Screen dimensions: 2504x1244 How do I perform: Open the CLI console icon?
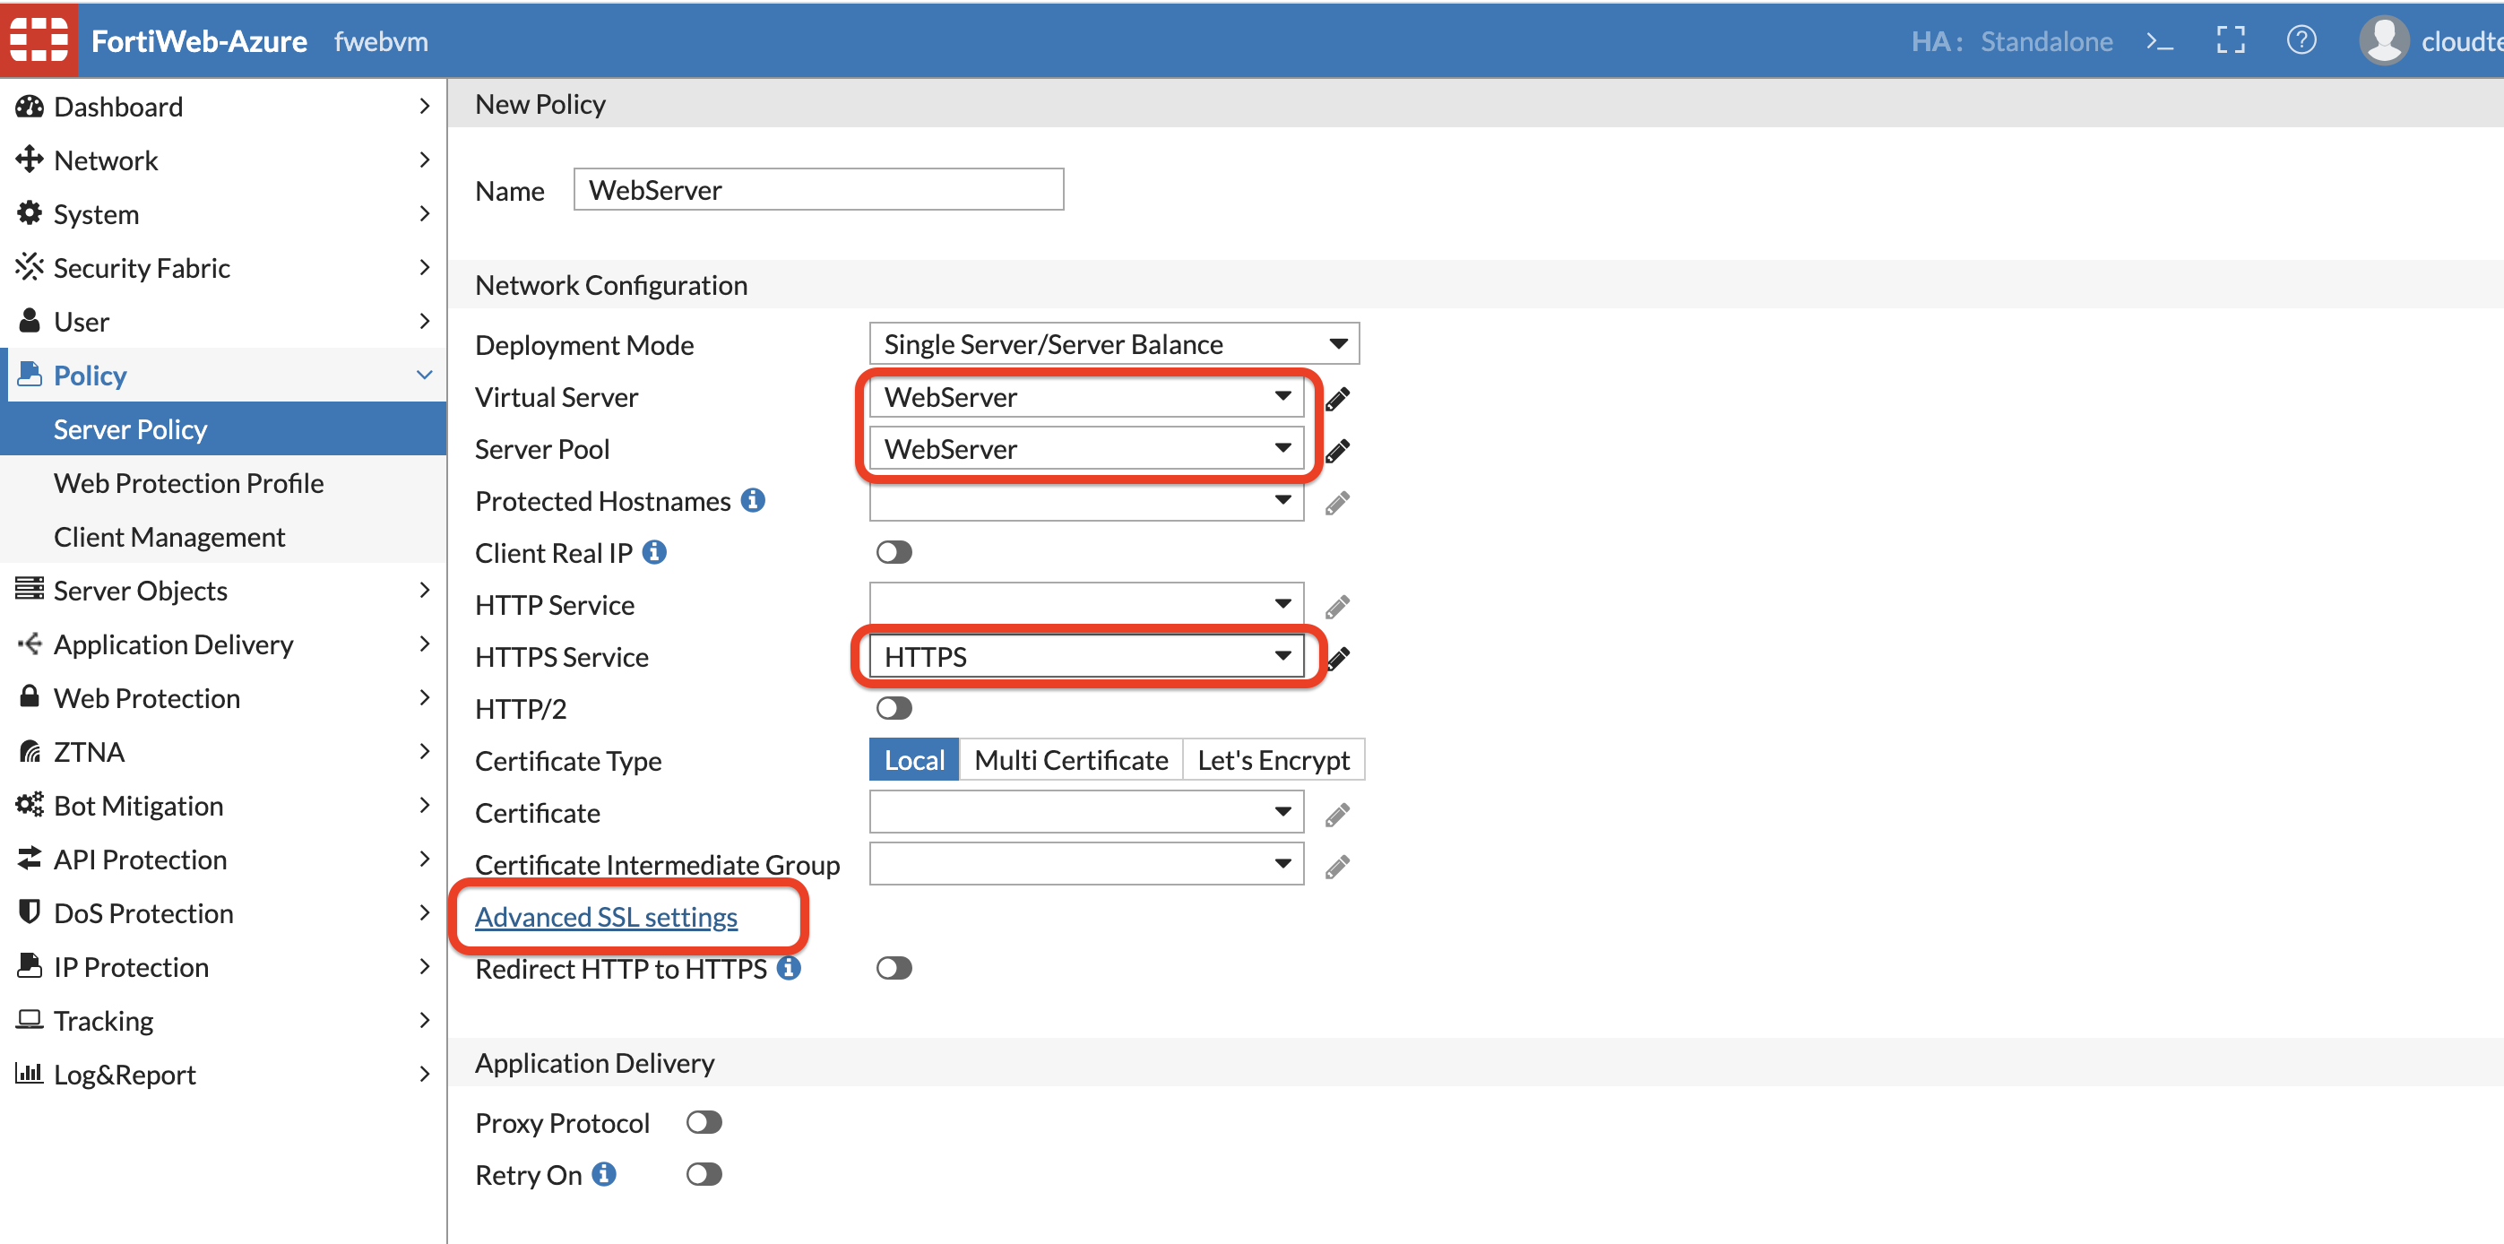(2159, 41)
